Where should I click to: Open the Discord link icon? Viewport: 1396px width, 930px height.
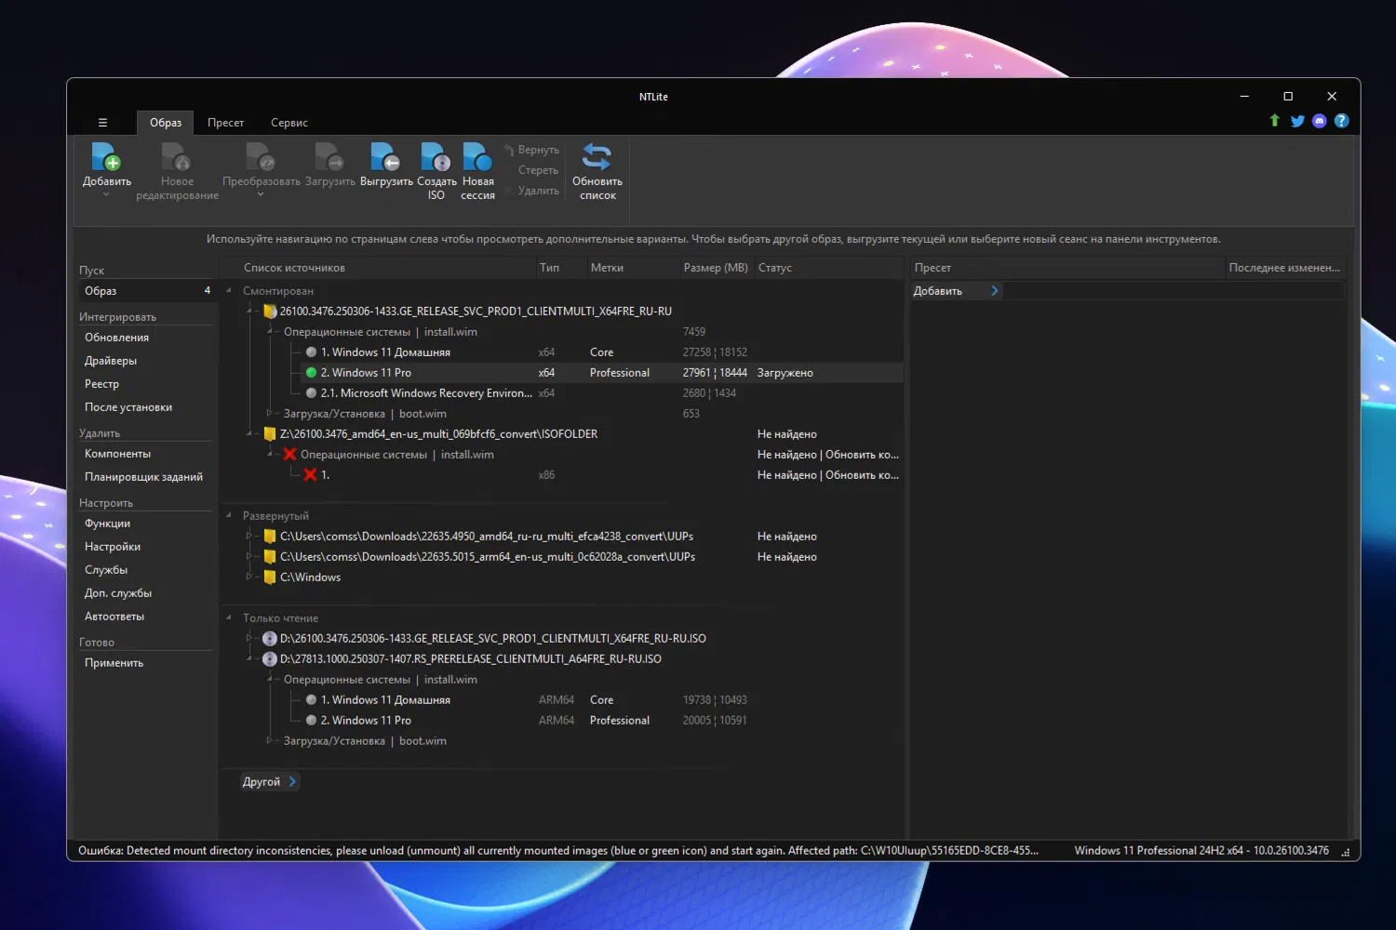click(x=1319, y=121)
